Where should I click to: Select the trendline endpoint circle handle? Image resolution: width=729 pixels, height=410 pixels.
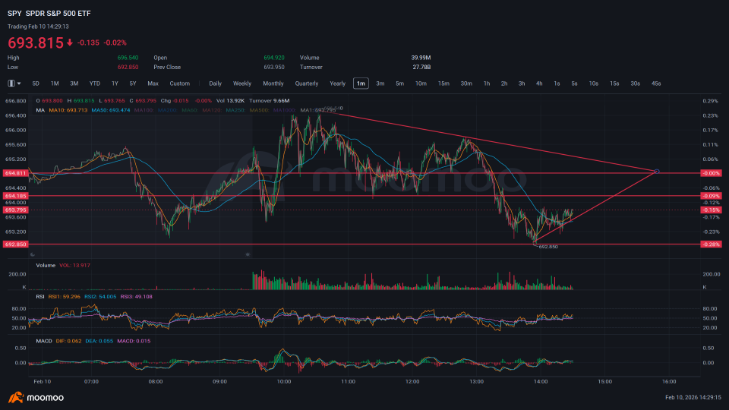657,172
